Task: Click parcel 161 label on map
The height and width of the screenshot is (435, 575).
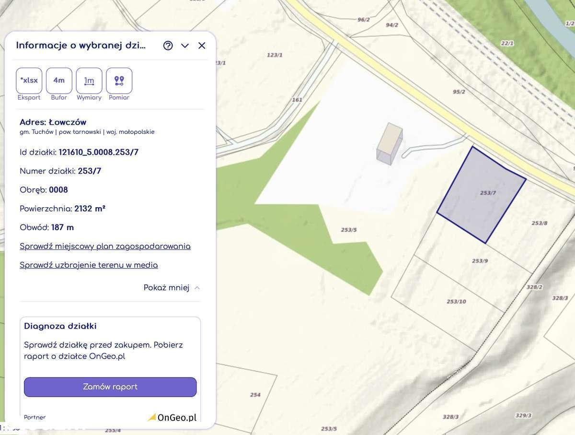Action: coord(297,100)
